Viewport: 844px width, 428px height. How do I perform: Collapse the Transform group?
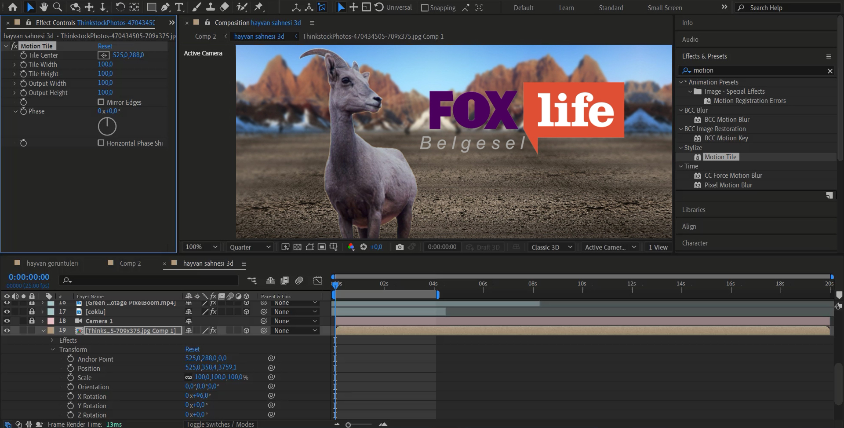point(53,350)
